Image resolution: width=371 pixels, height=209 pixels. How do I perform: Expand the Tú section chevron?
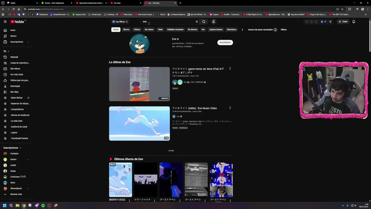pos(8,51)
